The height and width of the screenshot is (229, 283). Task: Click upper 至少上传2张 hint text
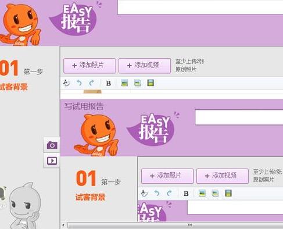pos(189,62)
